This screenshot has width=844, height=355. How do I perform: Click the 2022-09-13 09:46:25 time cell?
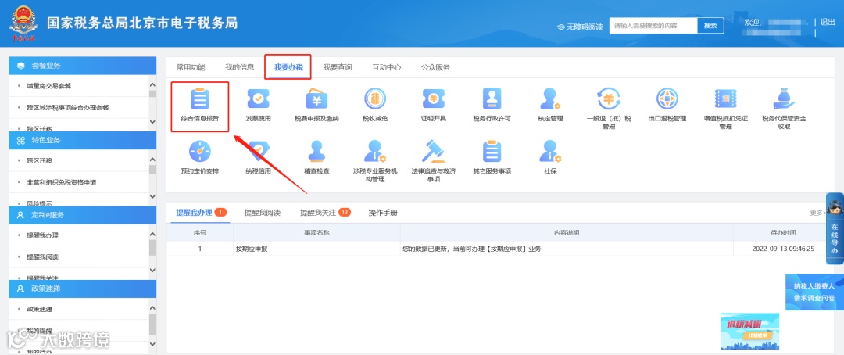(783, 249)
